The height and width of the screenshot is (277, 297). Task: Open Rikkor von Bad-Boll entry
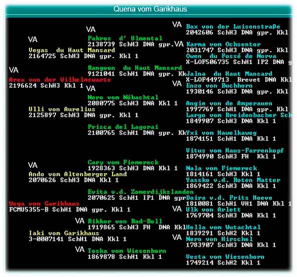pos(125,221)
